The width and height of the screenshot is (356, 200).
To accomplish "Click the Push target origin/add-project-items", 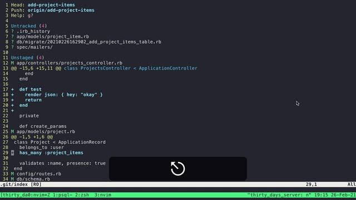I will [61, 10].
